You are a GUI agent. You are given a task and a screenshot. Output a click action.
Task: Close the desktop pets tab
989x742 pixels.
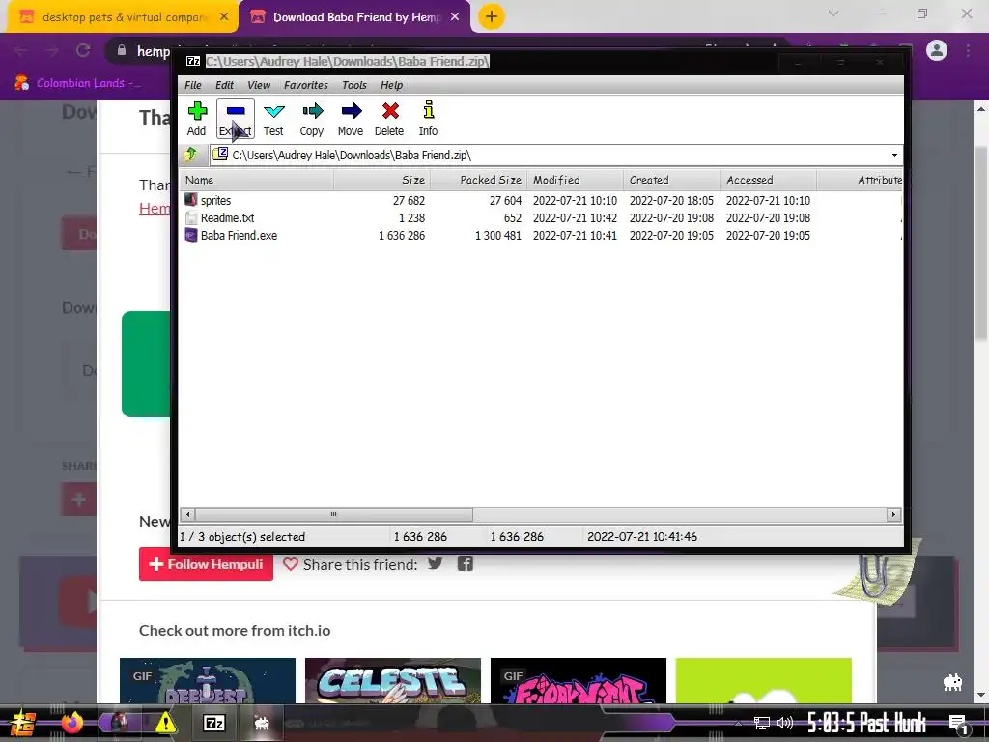click(224, 17)
